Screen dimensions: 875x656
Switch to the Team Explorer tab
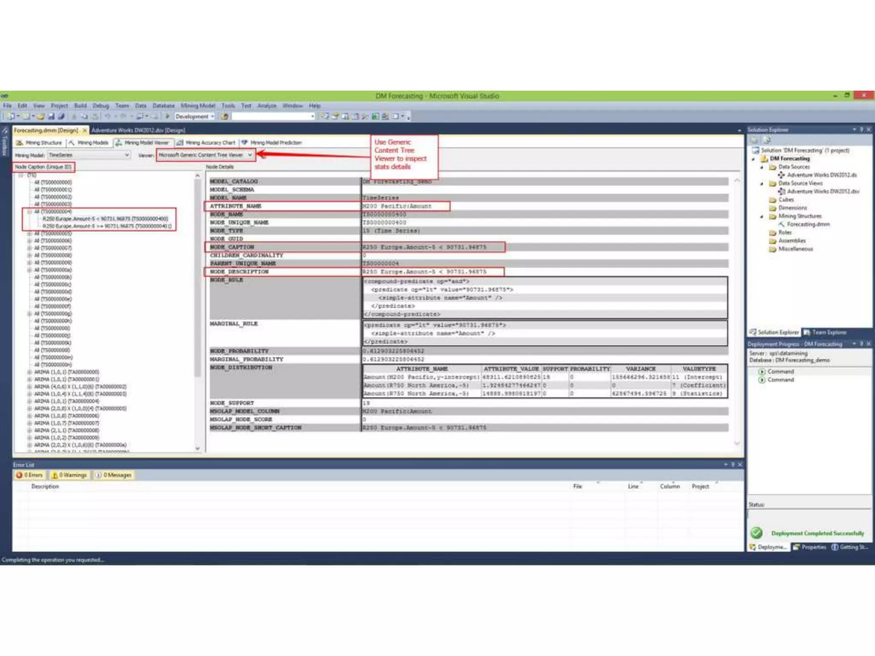(x=825, y=332)
